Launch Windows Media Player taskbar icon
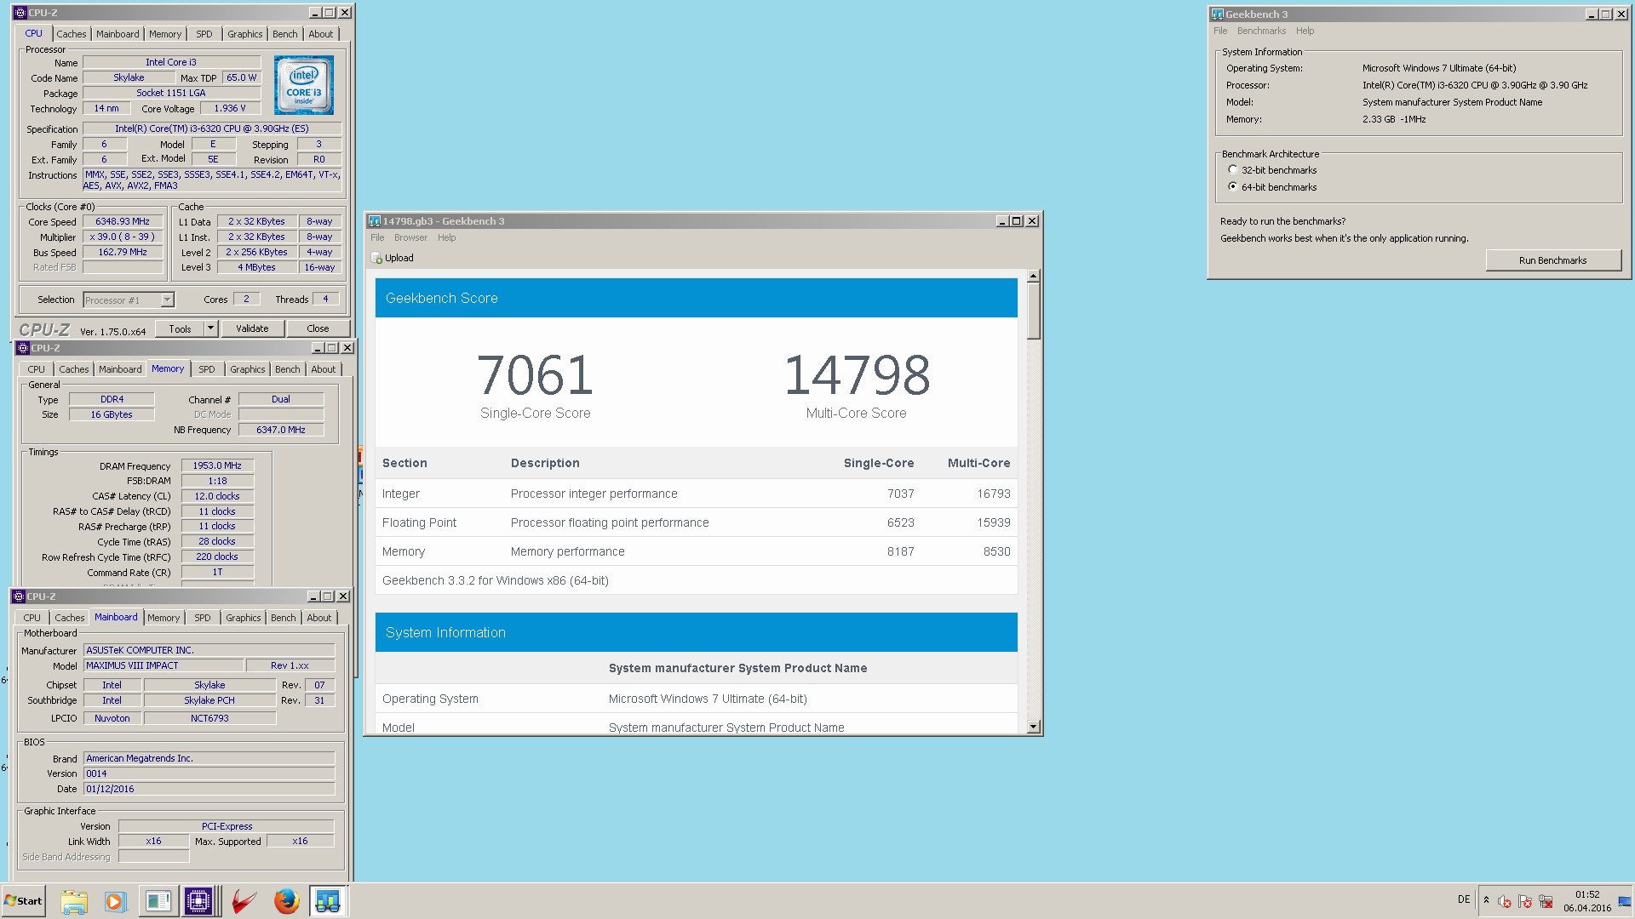This screenshot has height=919, width=1635. (x=115, y=901)
